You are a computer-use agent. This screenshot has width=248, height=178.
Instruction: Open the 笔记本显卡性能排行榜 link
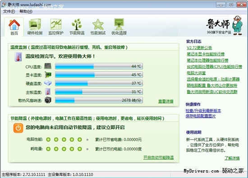(206, 54)
